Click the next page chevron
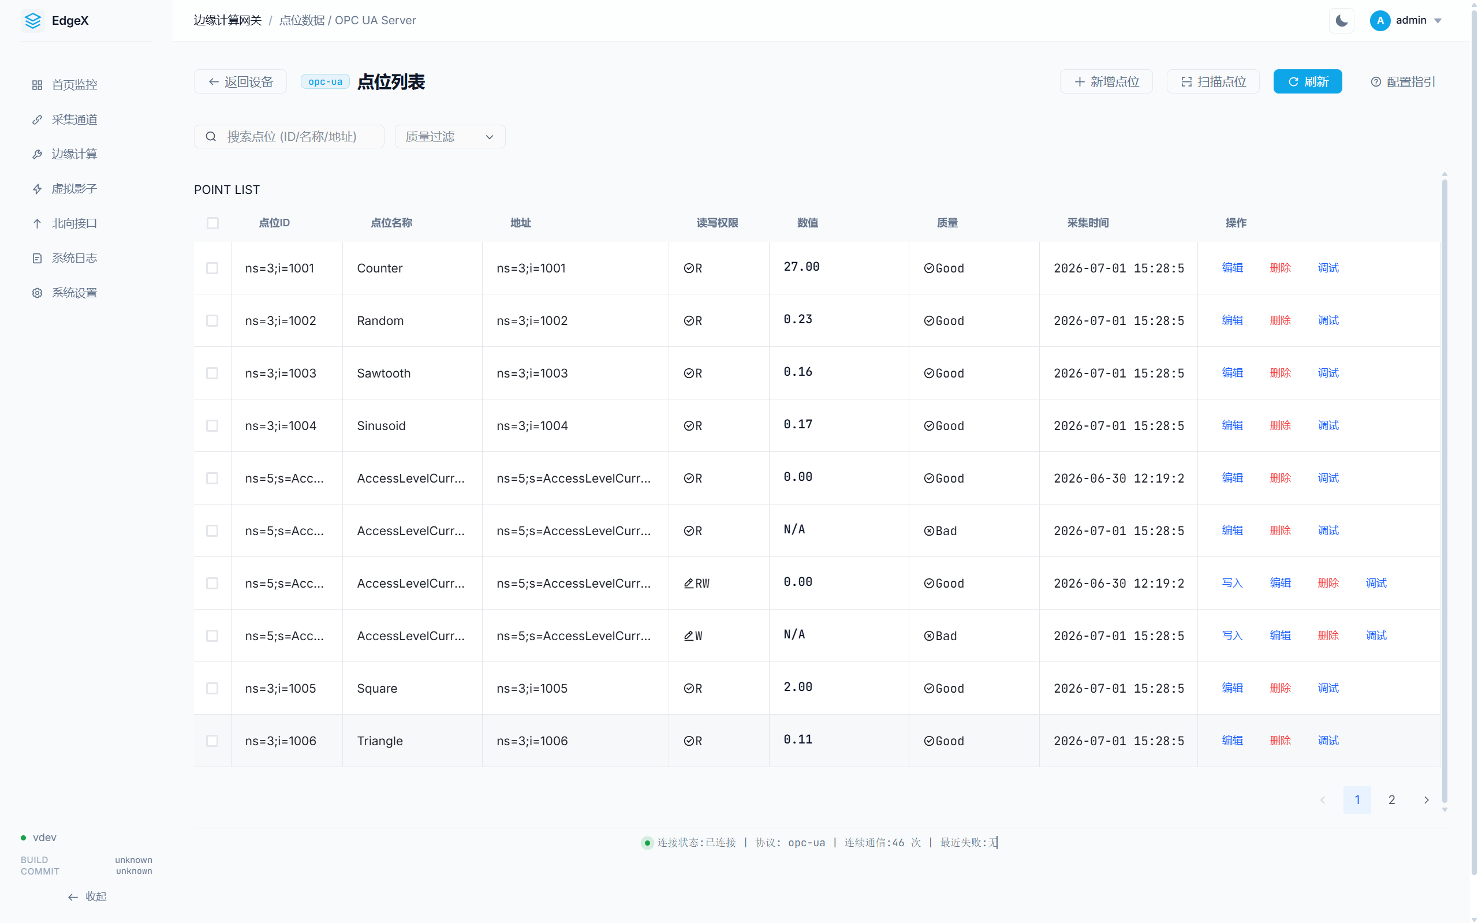Screen dimensions: 1478x923 [x=1426, y=799]
